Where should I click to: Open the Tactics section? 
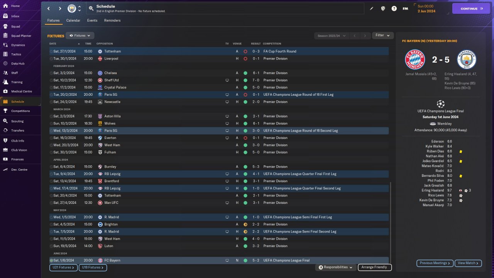tap(20, 54)
